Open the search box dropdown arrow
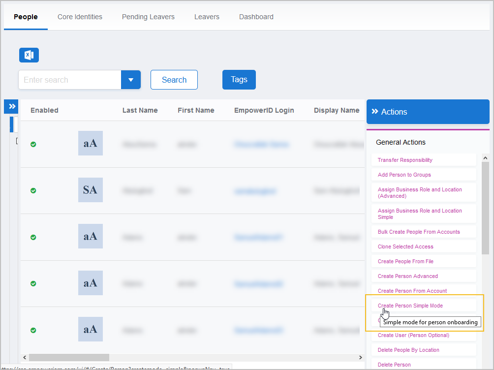This screenshot has height=370, width=494. click(x=131, y=80)
